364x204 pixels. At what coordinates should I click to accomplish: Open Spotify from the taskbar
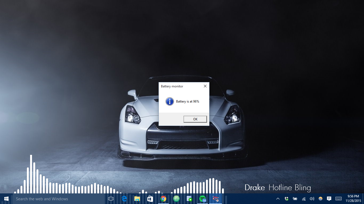pos(203,199)
